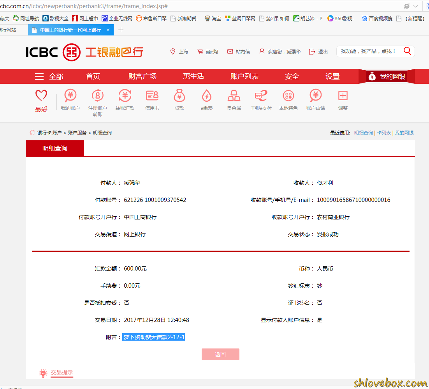Select the 明细查询 red tab

coord(55,148)
